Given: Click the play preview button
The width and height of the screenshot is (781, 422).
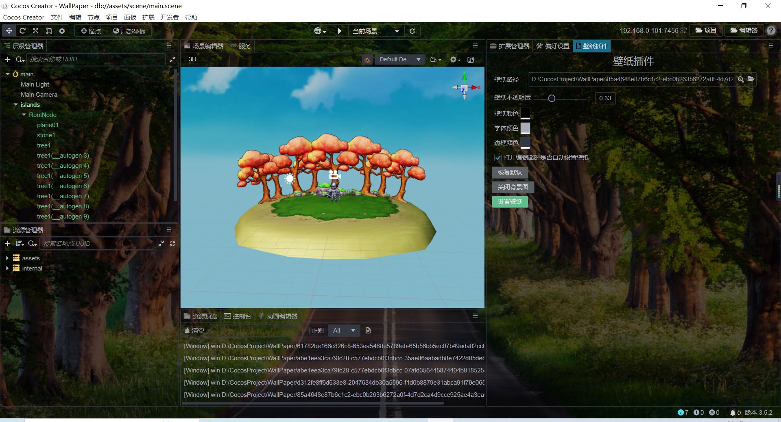Looking at the screenshot, I should pyautogui.click(x=339, y=31).
